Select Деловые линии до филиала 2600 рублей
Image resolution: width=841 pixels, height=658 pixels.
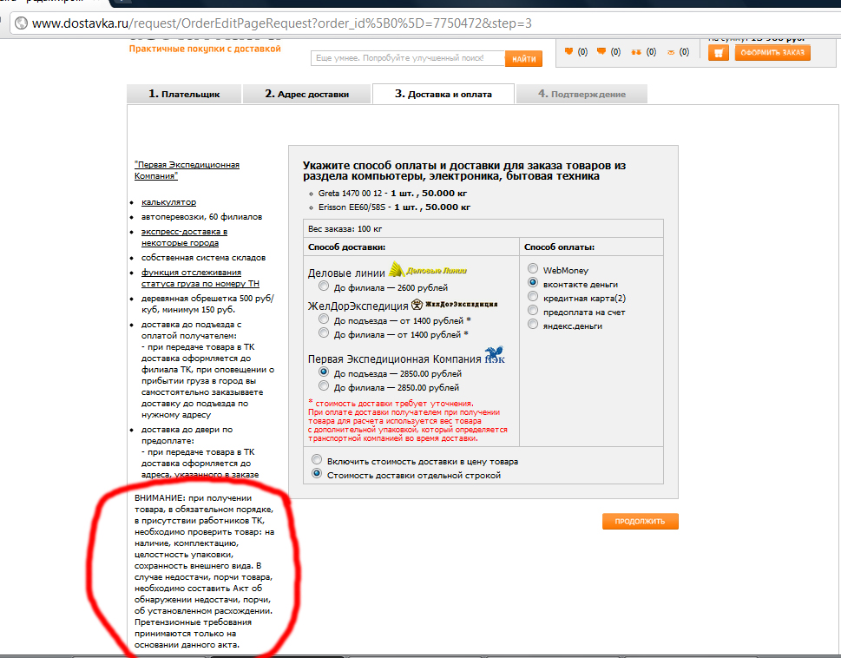tap(324, 286)
